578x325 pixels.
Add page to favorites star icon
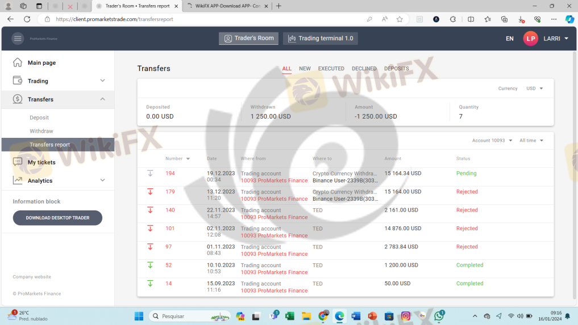pos(400,19)
